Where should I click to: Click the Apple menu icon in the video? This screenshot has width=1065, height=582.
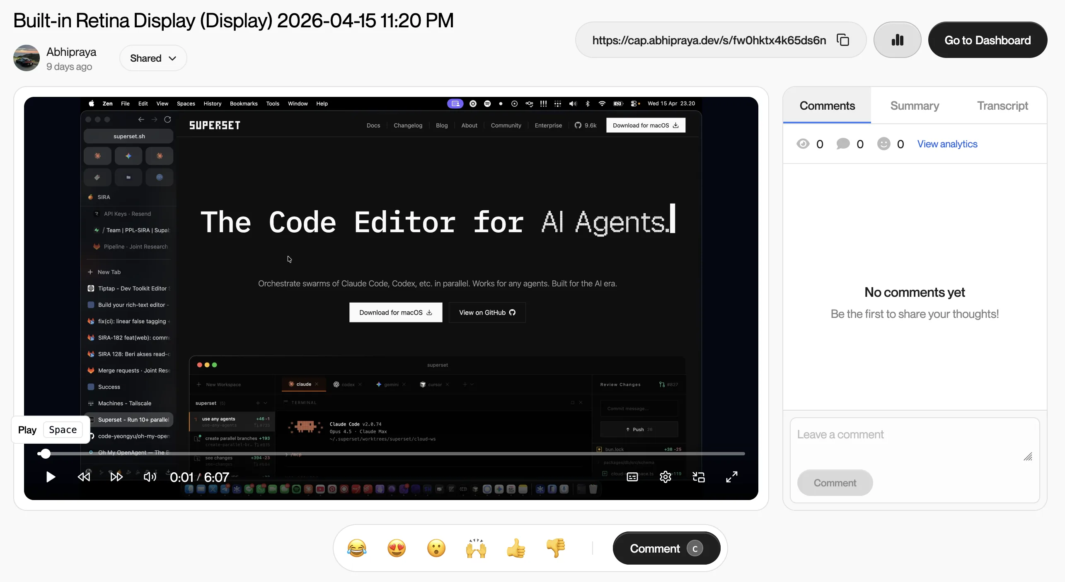click(92, 104)
